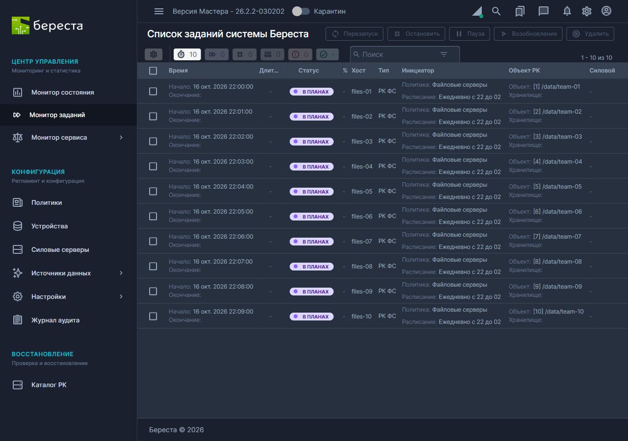Open Устройства in sidebar
This screenshot has height=441, width=628.
pos(68,226)
